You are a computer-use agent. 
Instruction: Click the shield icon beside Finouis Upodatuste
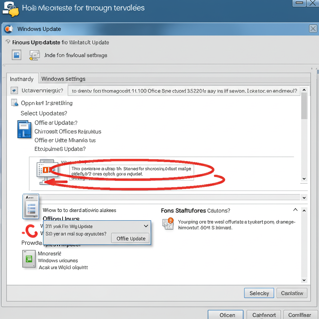click(x=8, y=42)
